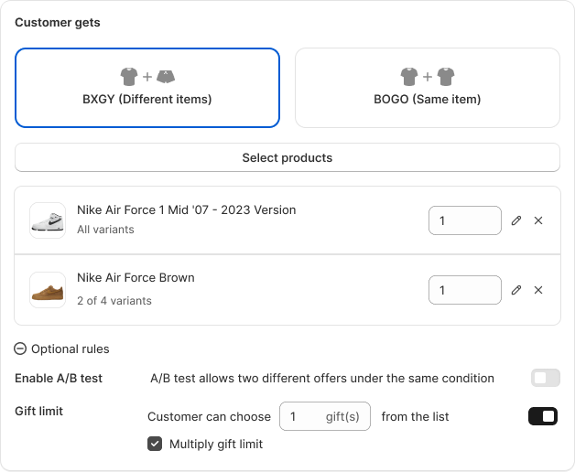Edit the Nike Air Force 1 Mid '07 product
Viewport: 575px width, 472px height.
[516, 220]
